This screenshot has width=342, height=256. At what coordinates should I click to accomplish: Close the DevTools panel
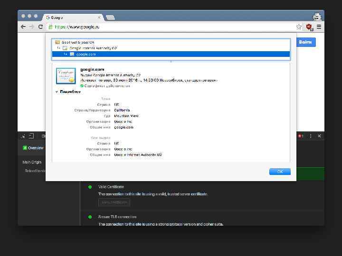320,136
